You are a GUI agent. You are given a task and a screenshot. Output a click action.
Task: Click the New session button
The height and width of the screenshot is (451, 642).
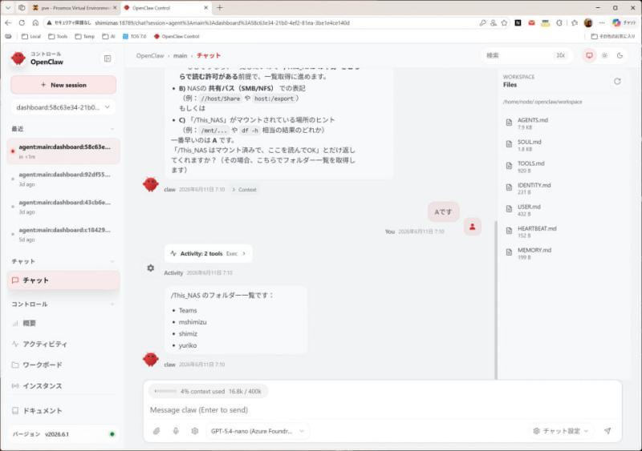coord(63,85)
